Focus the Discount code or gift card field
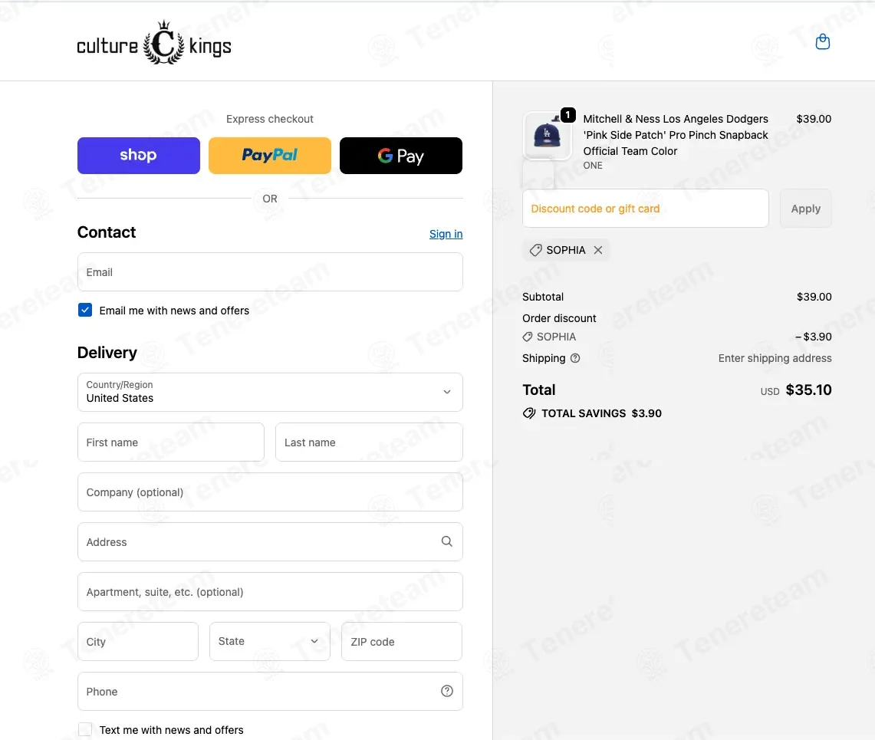This screenshot has height=740, width=875. (645, 208)
